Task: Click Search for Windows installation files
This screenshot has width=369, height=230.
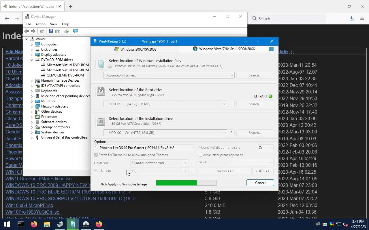Action: 255,75
